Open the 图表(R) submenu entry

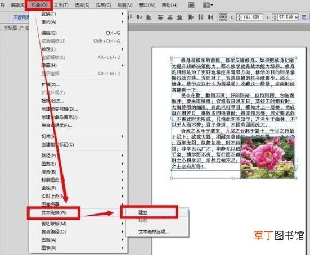(x=78, y=248)
